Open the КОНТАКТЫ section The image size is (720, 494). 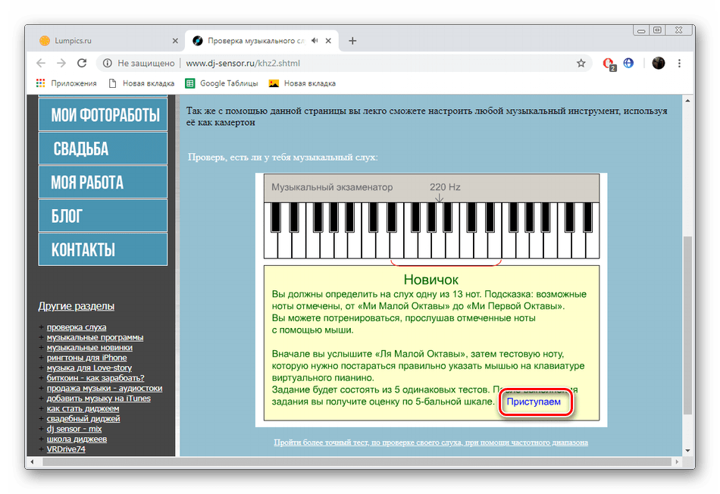102,249
